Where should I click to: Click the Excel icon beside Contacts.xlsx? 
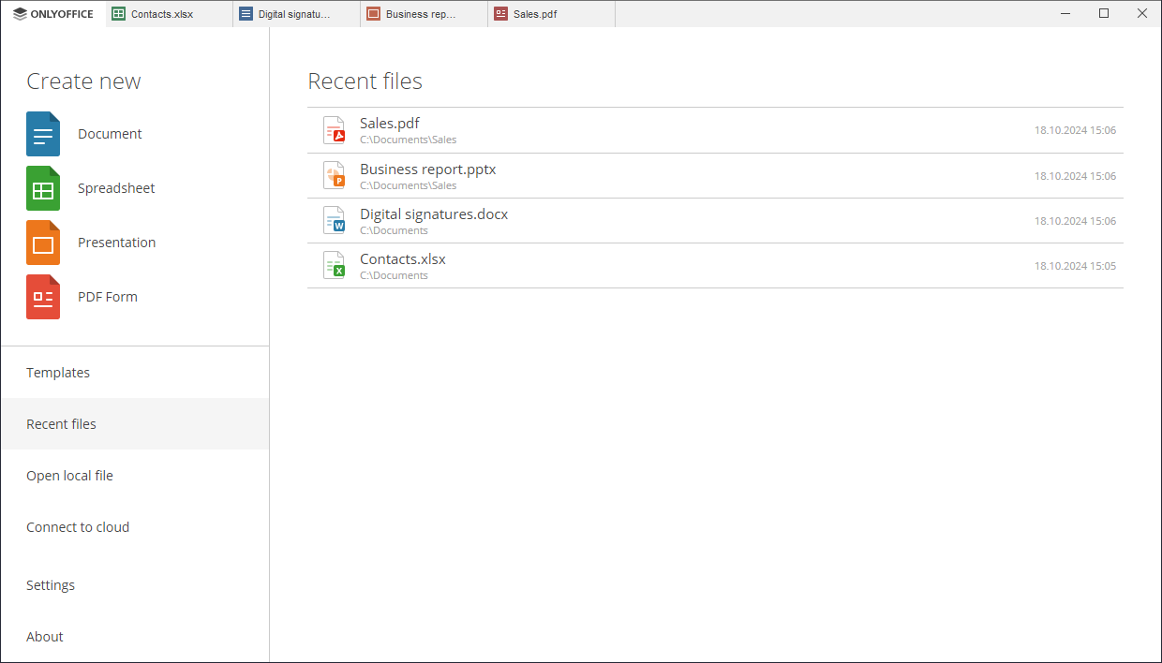point(334,265)
